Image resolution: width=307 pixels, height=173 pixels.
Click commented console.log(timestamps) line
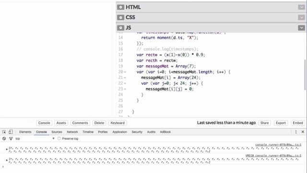point(167,49)
